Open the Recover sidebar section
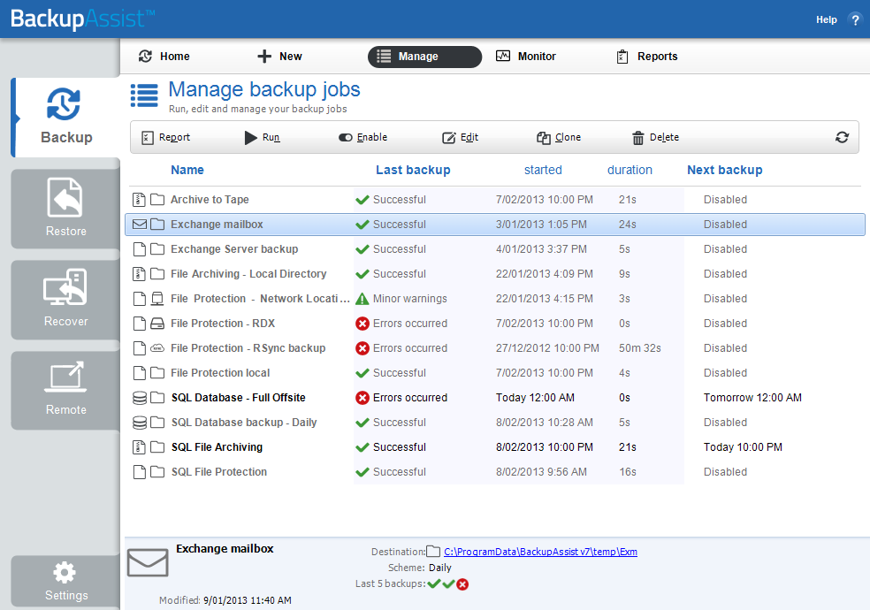The width and height of the screenshot is (870, 610). [65, 300]
